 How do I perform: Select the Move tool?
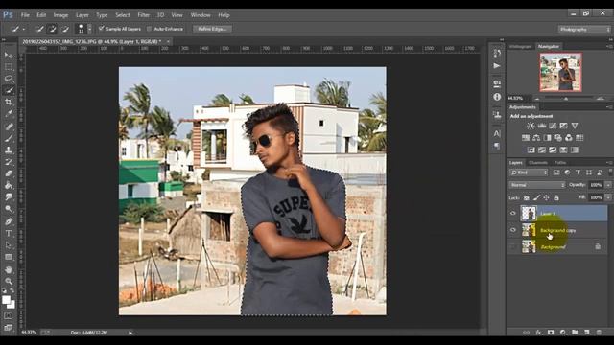(9, 56)
